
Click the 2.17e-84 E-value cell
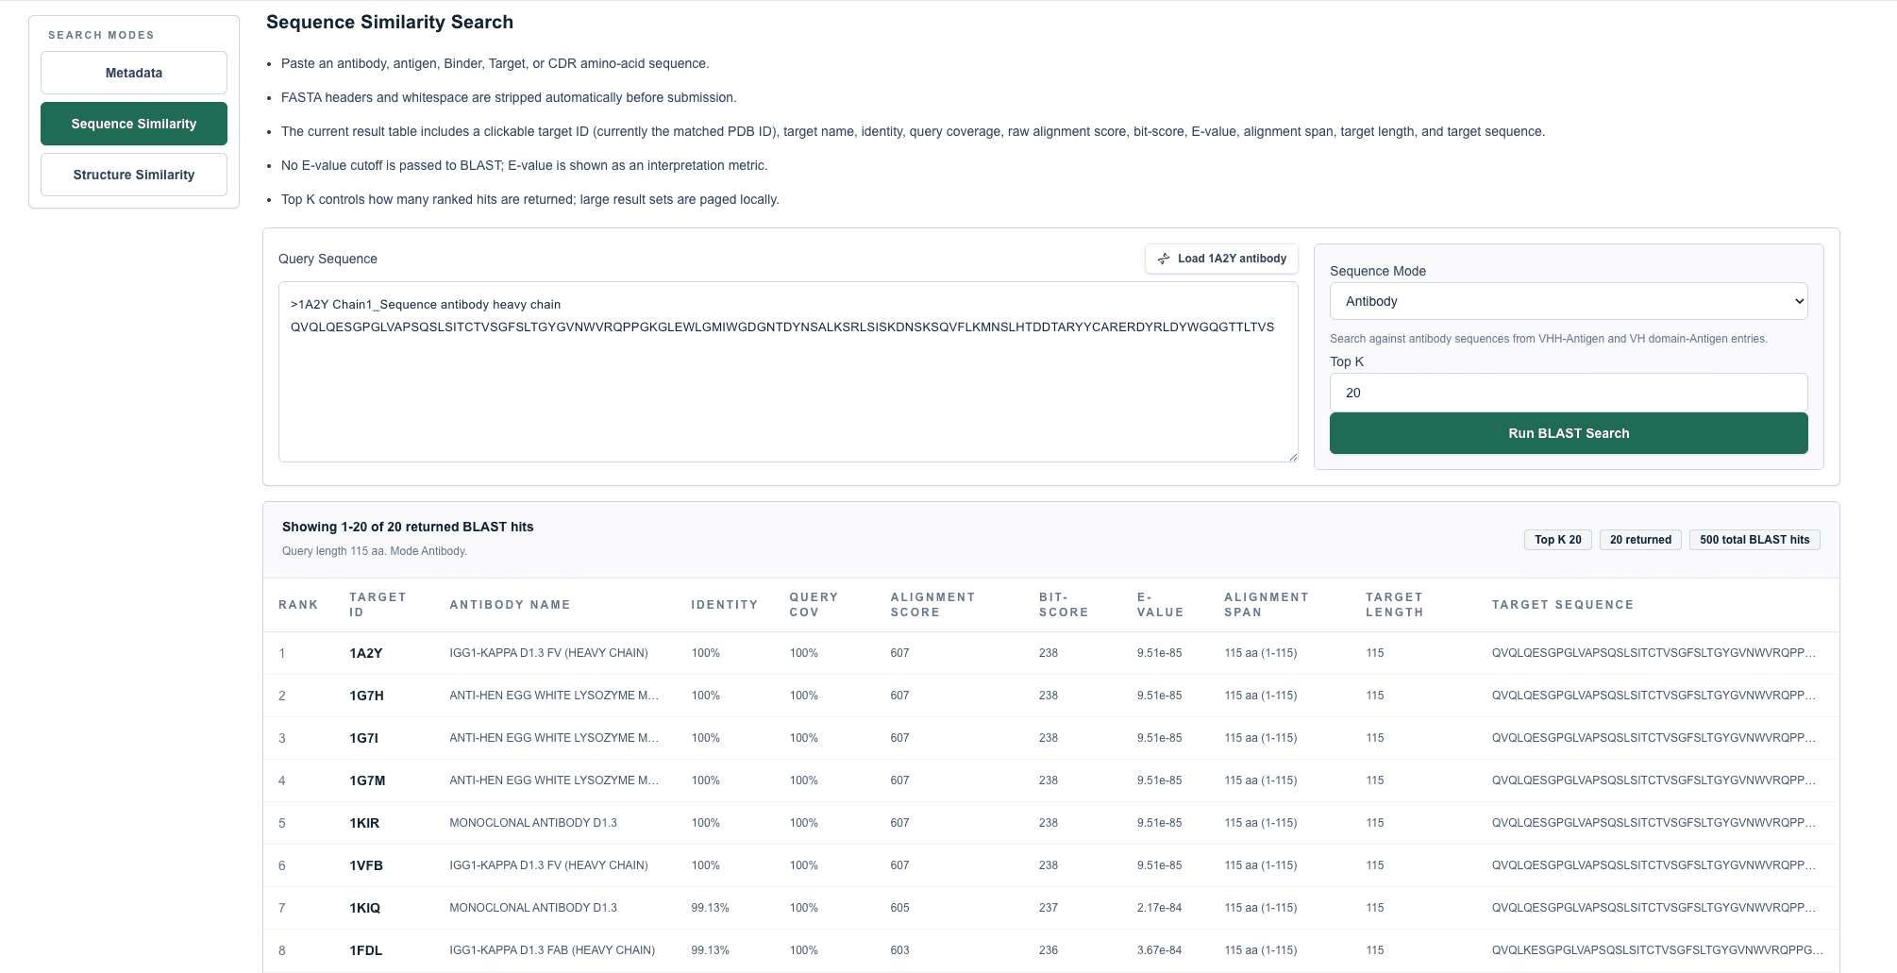coord(1160,908)
